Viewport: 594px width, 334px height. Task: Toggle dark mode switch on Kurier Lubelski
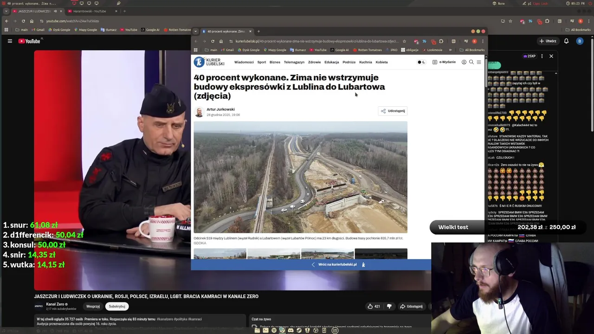tap(421, 62)
